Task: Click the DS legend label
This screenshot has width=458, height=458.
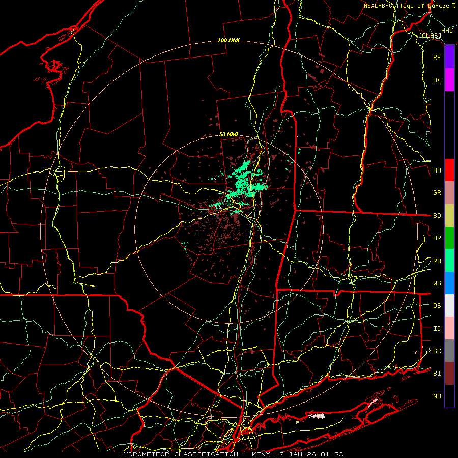Action: 437,305
